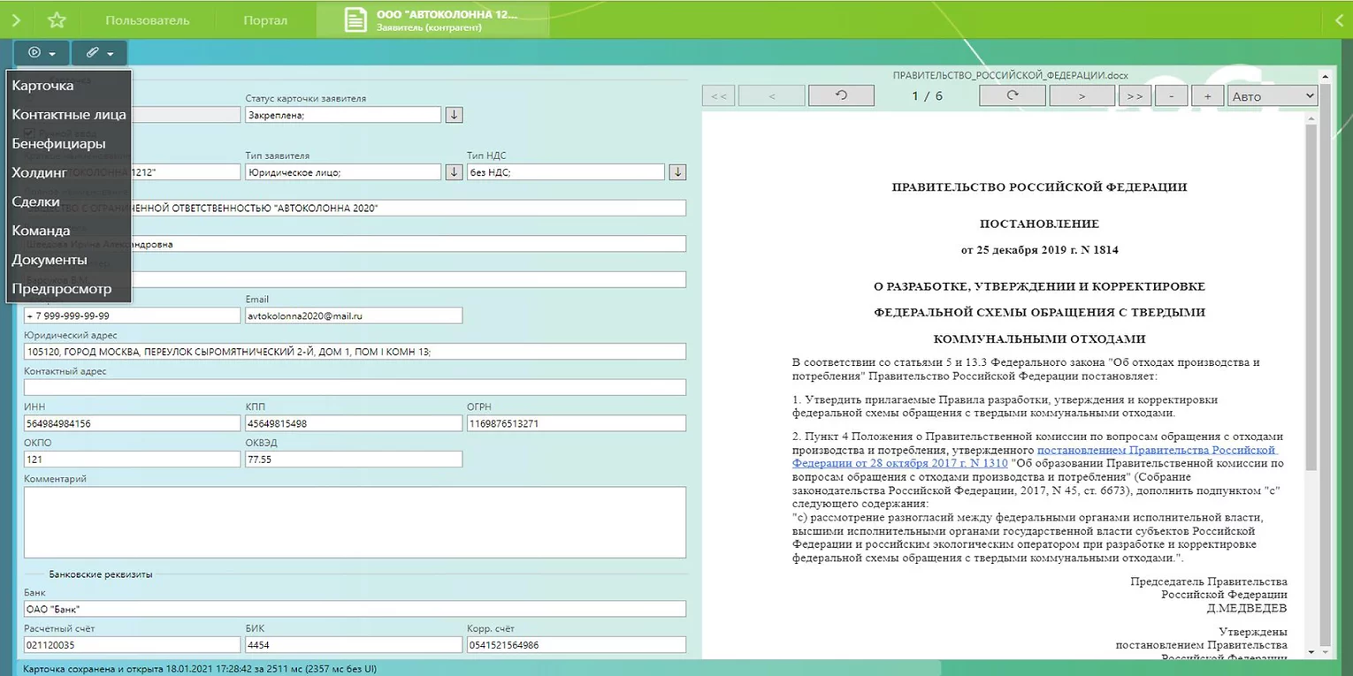Open the play actions dropdown button
Screen dimensions: 1353x676
point(42,53)
